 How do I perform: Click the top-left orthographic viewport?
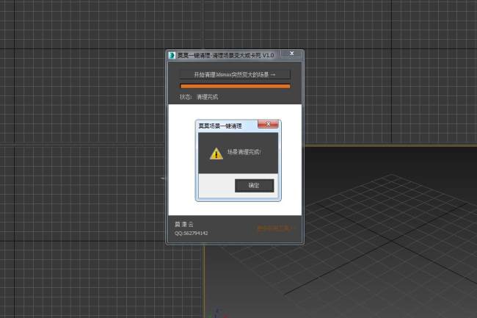[81, 73]
